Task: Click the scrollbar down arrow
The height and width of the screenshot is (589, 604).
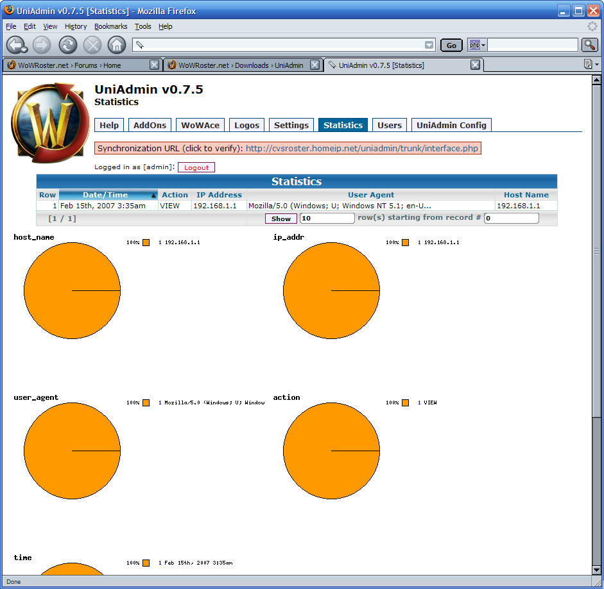Action: [x=596, y=570]
